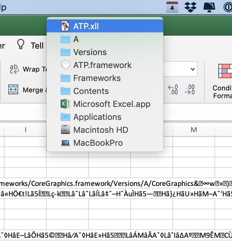
Task: Click the Conditional Formatting label
Action: 222,92
